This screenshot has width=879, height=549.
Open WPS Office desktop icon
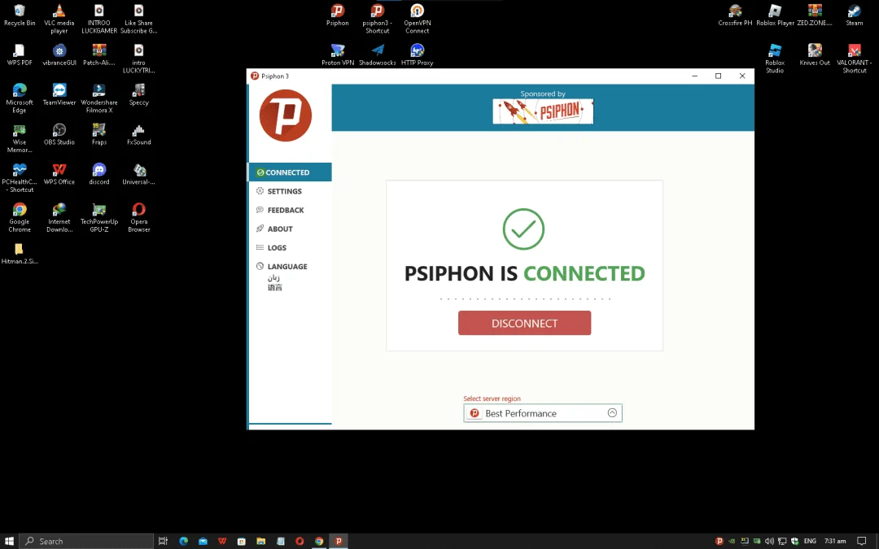click(59, 174)
